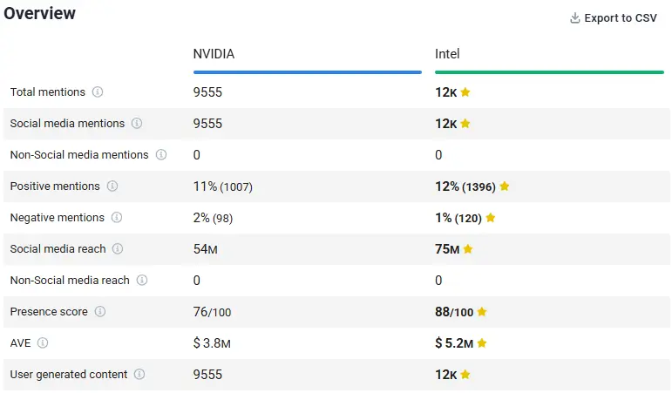Screen dimensions: 672x393
Task: Click the star beside Intel $ 5.2M AVE
Action: (482, 342)
